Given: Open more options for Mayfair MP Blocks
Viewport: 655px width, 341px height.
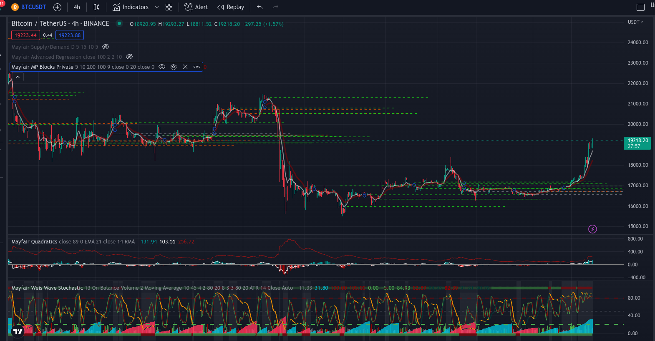Looking at the screenshot, I should click(x=197, y=67).
